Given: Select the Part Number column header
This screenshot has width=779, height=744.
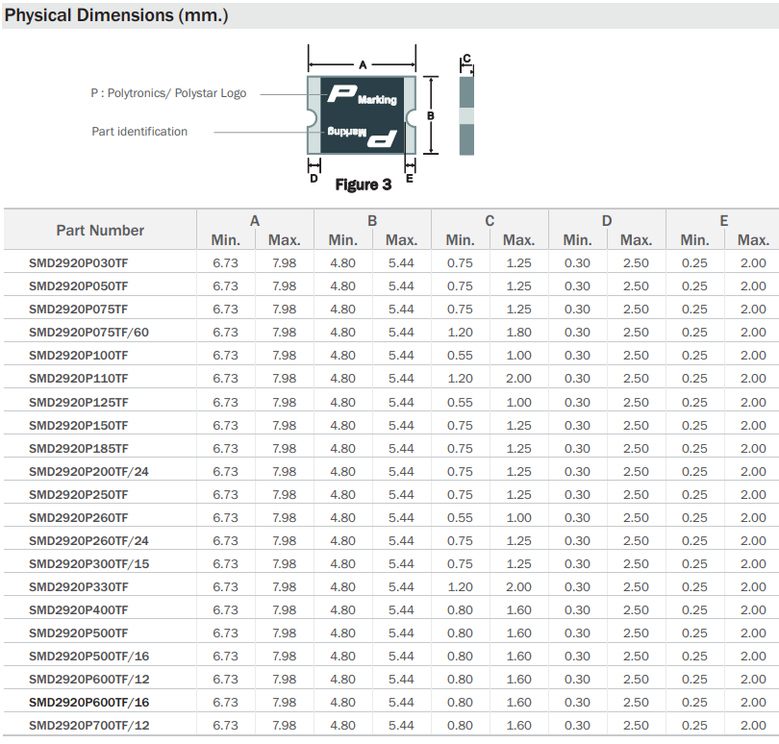Looking at the screenshot, I should click(100, 231).
